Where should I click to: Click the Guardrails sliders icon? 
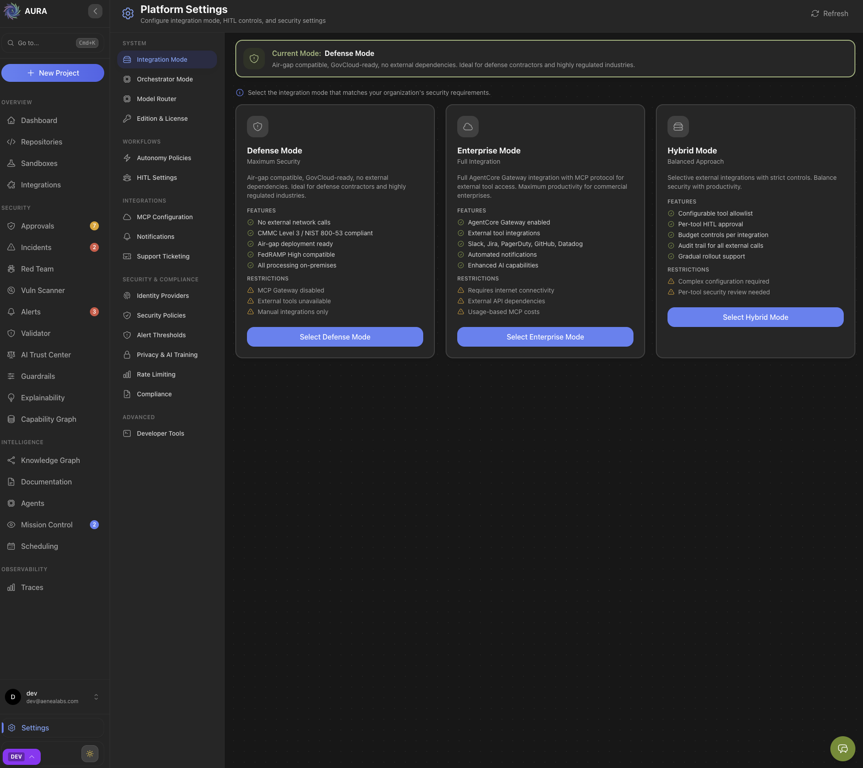(x=11, y=376)
